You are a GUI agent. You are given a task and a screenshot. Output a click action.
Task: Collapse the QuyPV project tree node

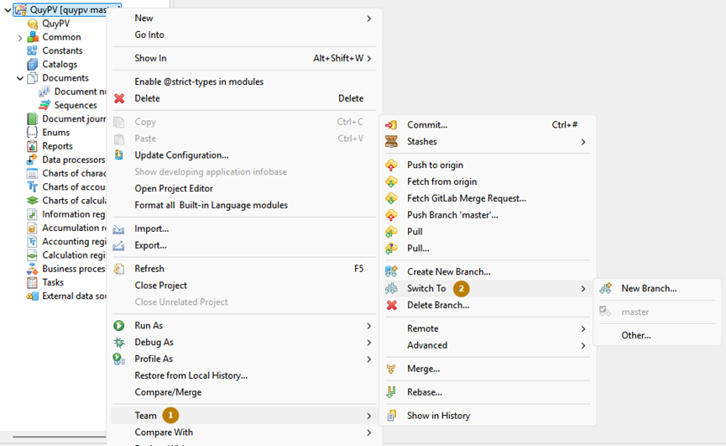pos(8,10)
